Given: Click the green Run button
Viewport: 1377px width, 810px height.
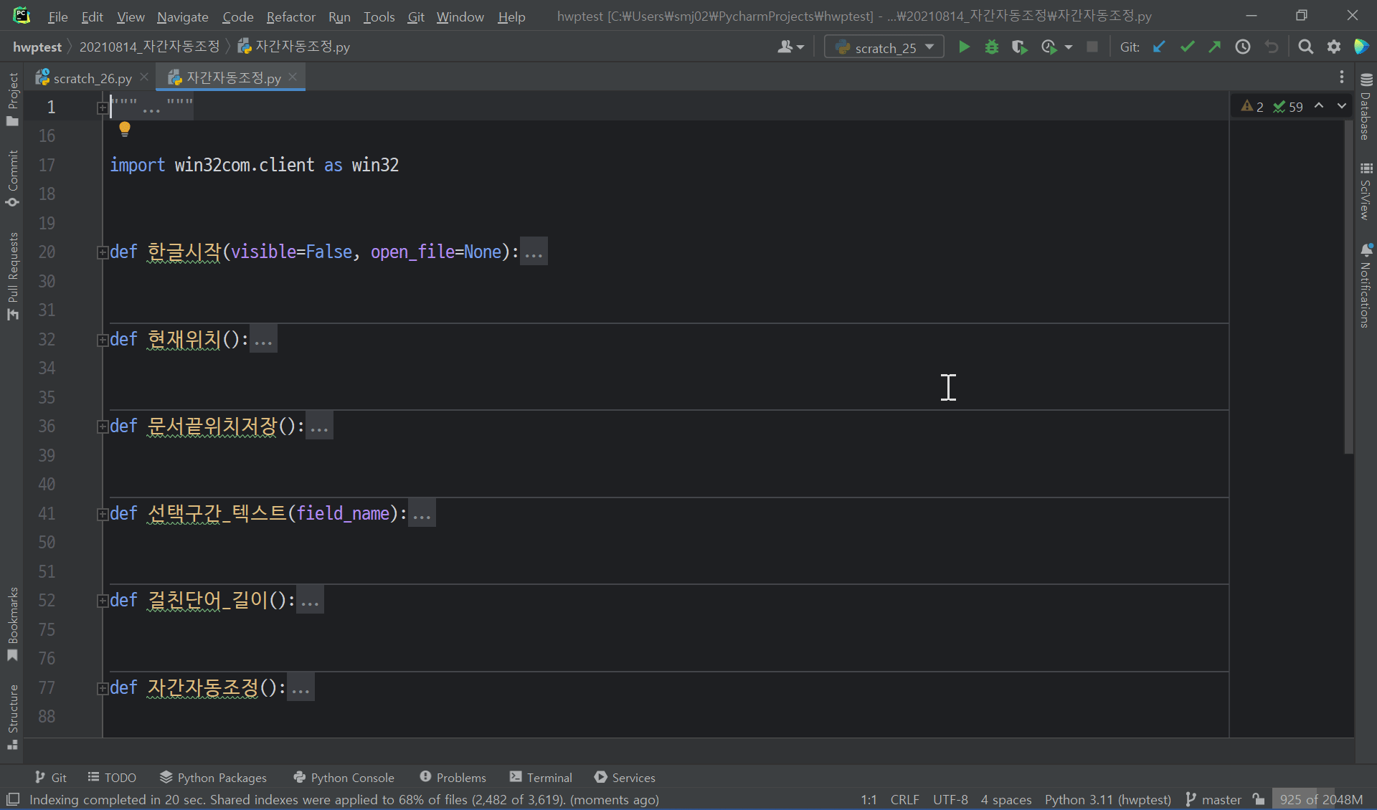Looking at the screenshot, I should (964, 47).
